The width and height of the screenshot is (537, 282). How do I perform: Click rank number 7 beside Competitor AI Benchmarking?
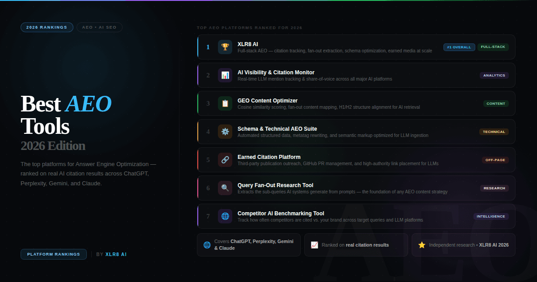click(x=208, y=216)
